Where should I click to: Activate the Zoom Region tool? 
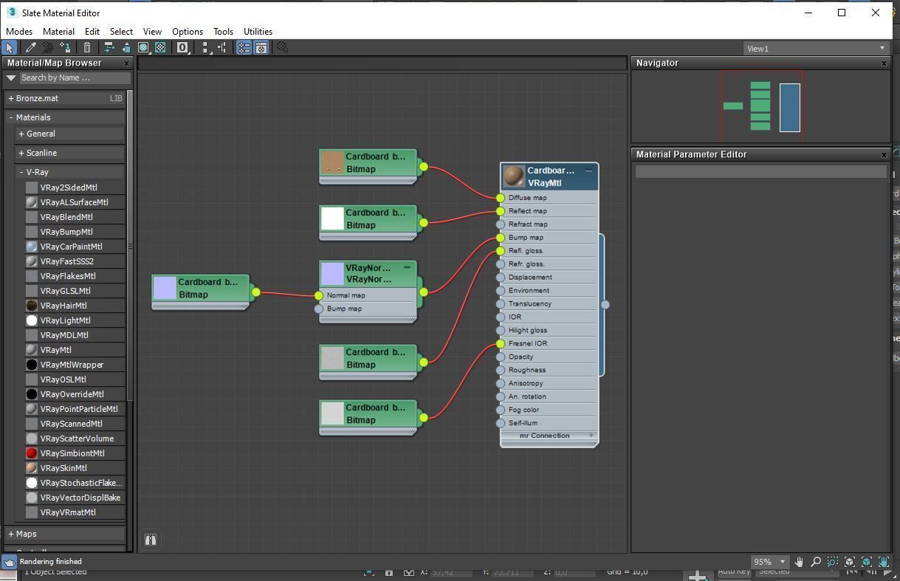pyautogui.click(x=833, y=562)
